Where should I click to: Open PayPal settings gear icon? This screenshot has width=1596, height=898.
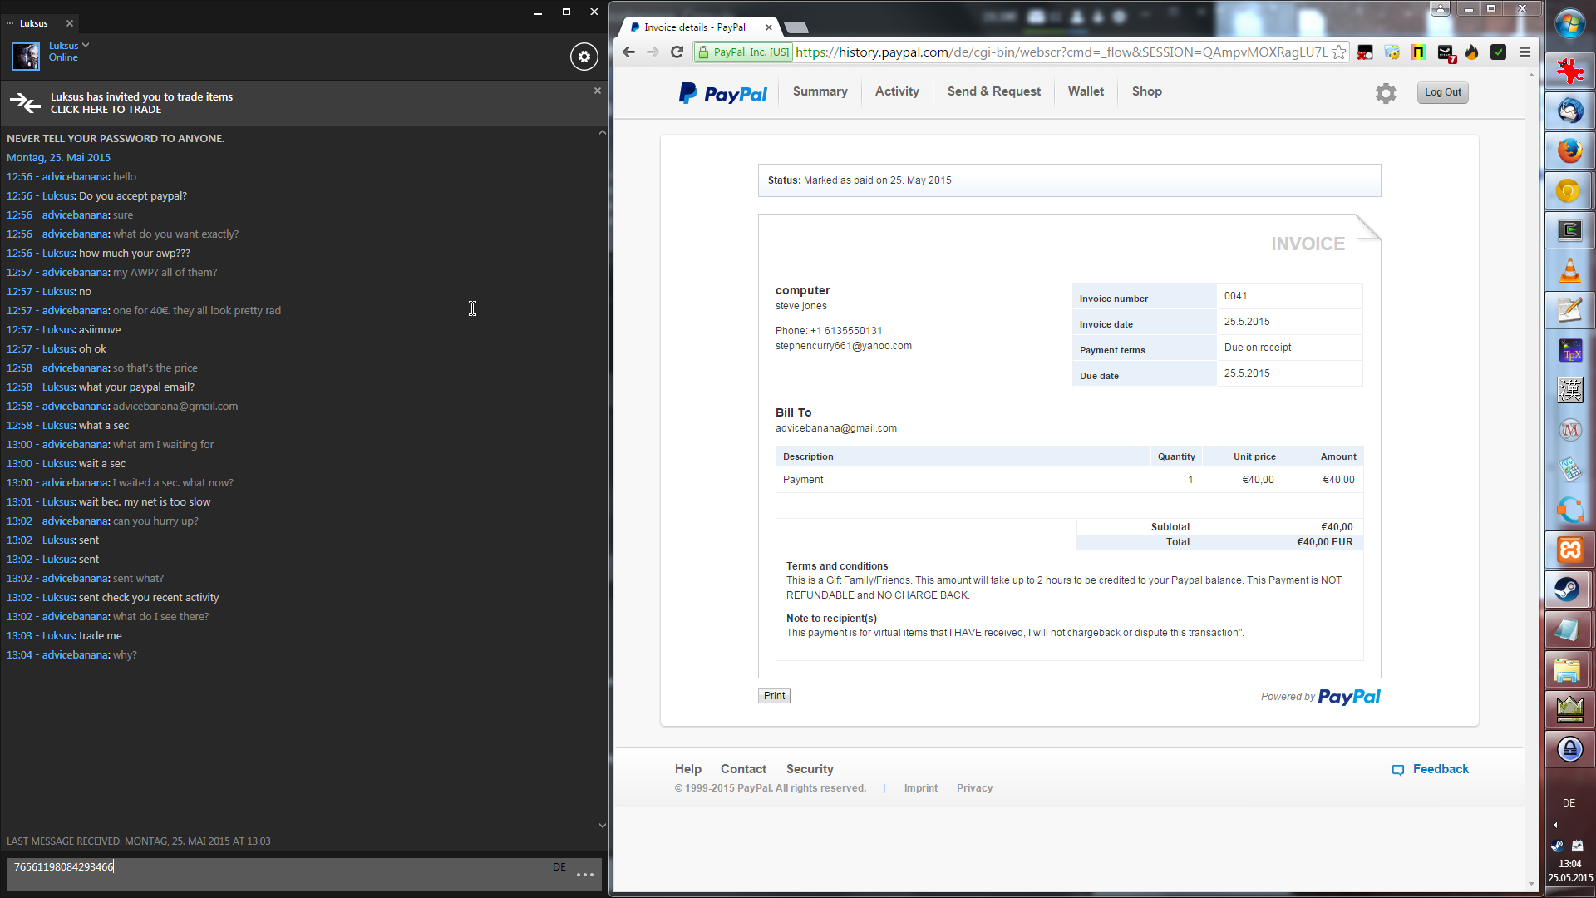[x=1386, y=93]
